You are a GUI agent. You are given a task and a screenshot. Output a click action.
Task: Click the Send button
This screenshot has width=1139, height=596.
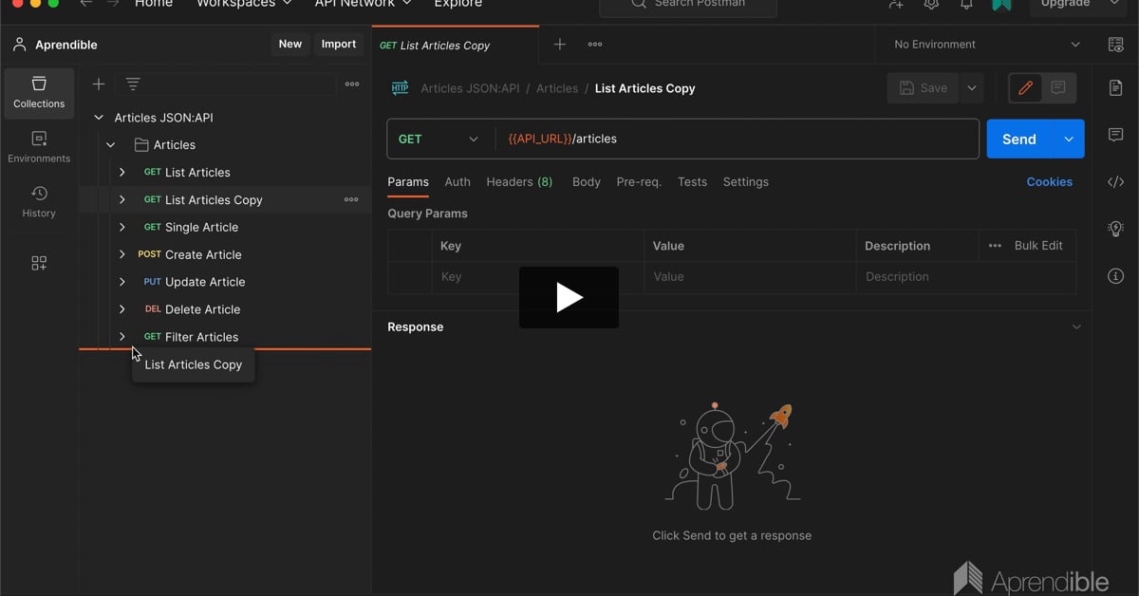pos(1019,139)
